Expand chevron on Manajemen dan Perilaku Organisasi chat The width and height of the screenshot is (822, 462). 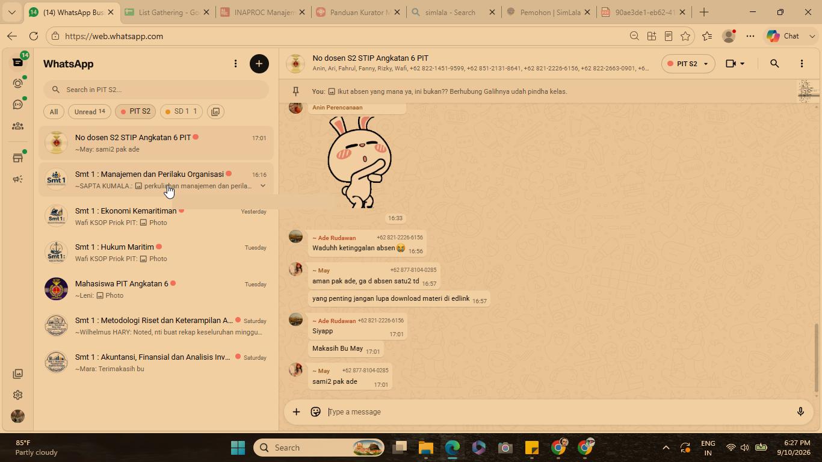click(x=263, y=186)
